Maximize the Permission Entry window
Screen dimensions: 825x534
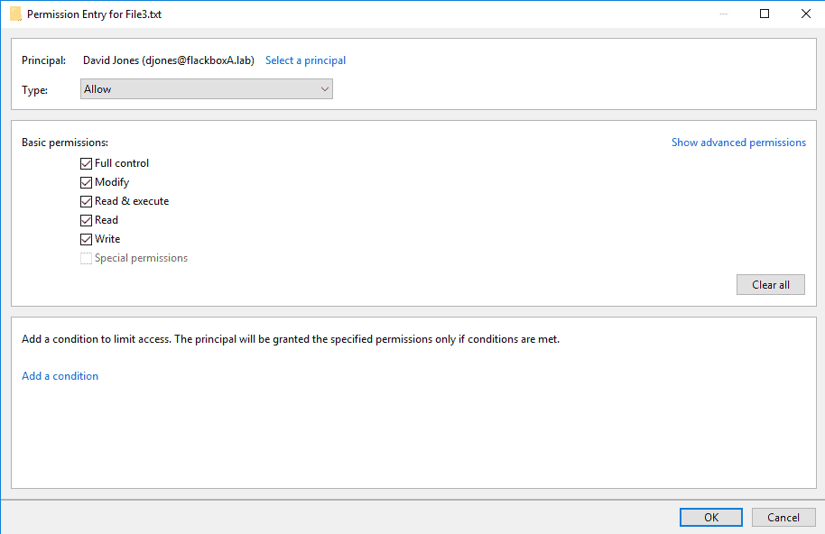[x=765, y=14]
